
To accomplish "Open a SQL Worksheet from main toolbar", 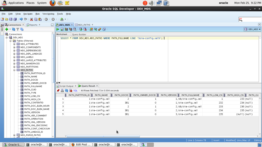I will coord(62,19).
